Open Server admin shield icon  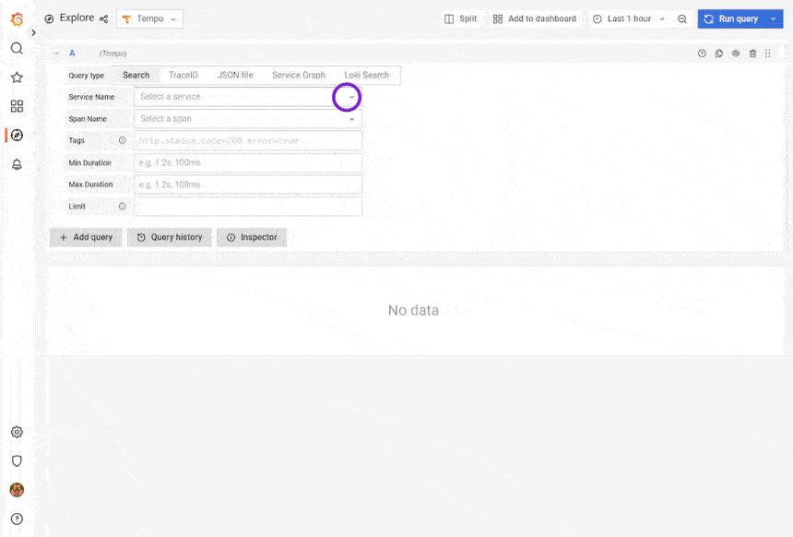point(17,460)
